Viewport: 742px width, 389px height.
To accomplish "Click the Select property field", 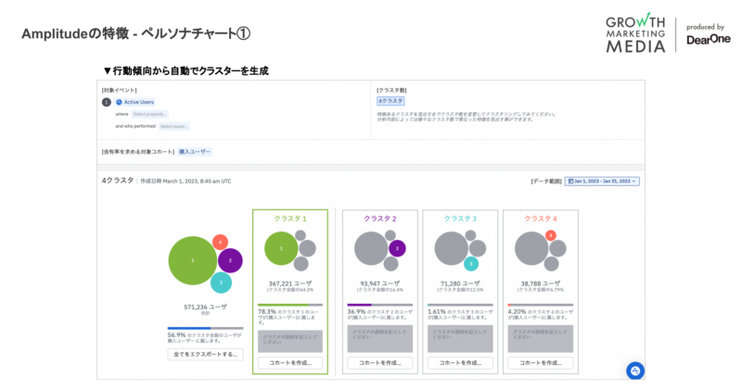I will 149,114.
